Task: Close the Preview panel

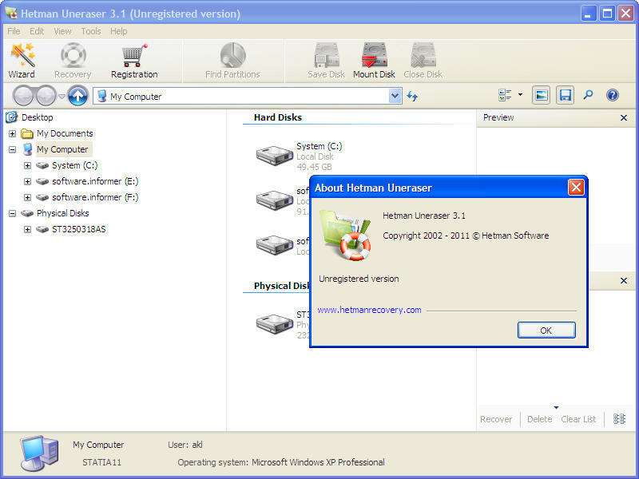Action: [x=624, y=117]
